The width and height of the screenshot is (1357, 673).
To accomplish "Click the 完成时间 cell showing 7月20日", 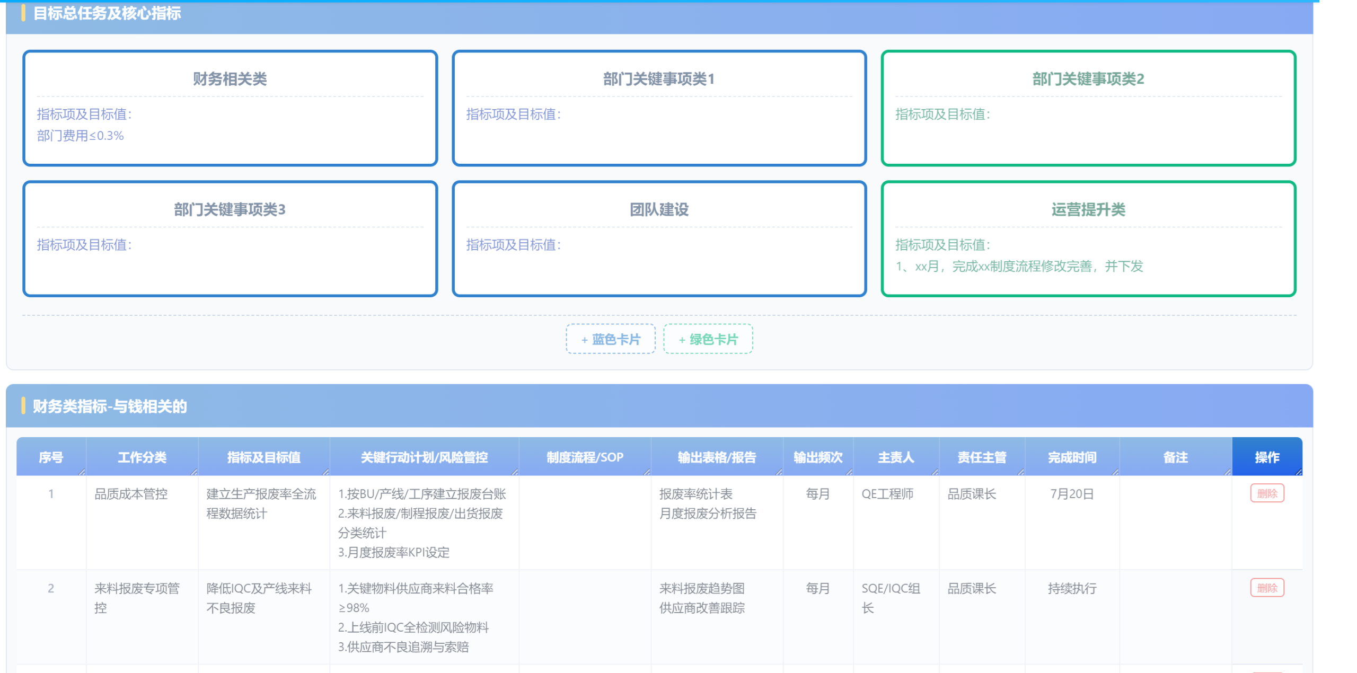I will pos(1072,493).
